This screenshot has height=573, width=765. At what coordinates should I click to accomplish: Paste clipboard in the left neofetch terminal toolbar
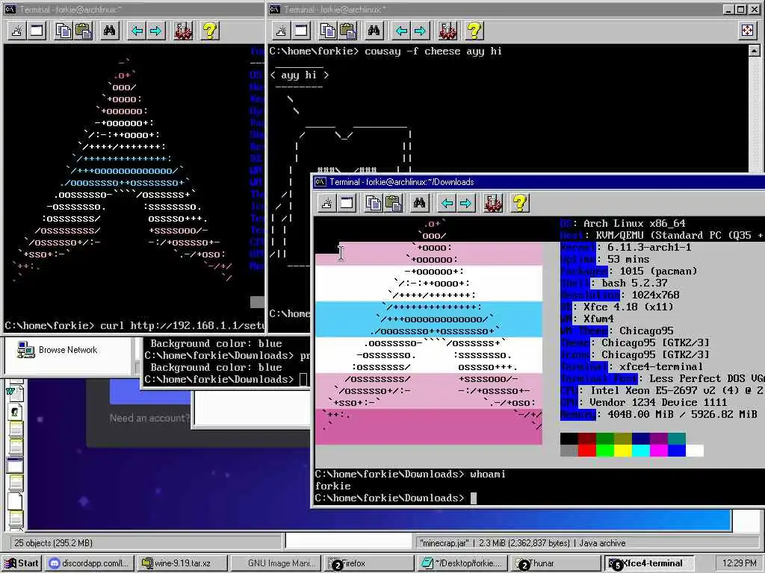(x=83, y=31)
